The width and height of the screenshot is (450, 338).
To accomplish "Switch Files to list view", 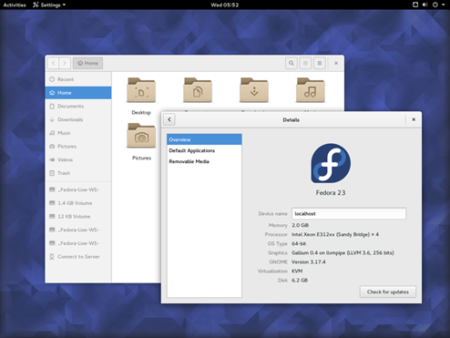I will click(x=305, y=63).
